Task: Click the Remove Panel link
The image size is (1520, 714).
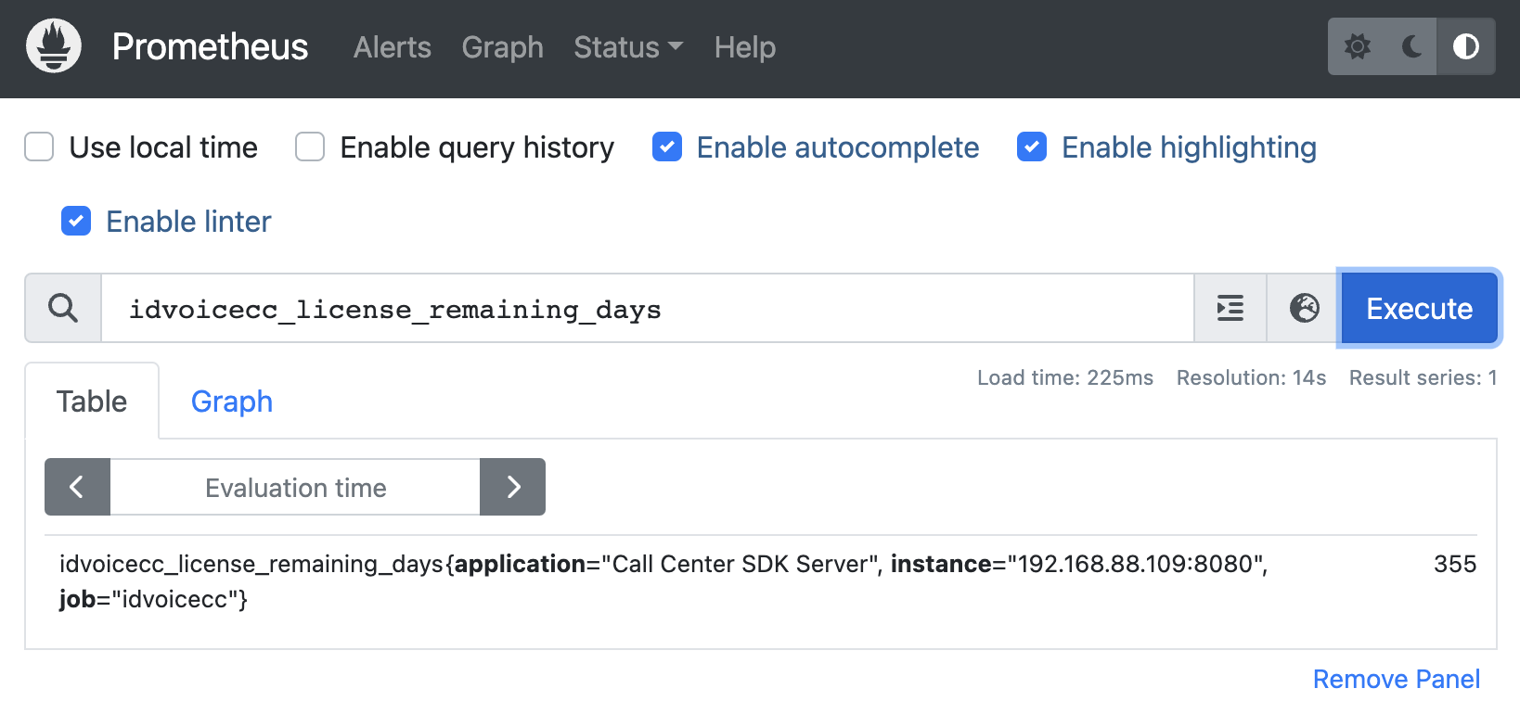Action: pyautogui.click(x=1396, y=679)
